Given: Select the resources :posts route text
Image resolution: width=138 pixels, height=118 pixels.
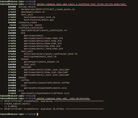Looking at the screenshot, I should [31, 25].
